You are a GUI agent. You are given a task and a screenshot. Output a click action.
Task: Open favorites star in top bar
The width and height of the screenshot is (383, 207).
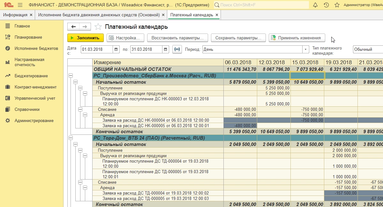tap(337, 5)
